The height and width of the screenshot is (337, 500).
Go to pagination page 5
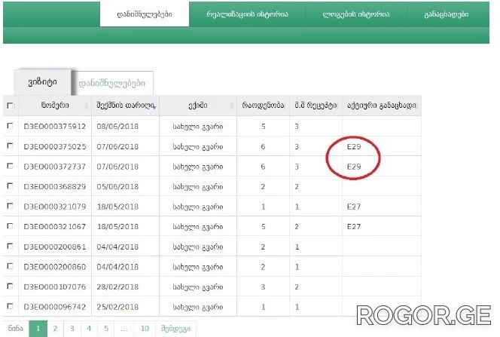coord(106,329)
